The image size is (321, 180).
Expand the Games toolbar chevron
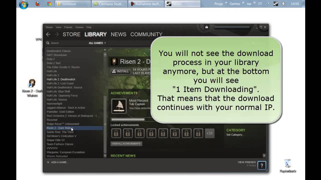coord(243,3)
